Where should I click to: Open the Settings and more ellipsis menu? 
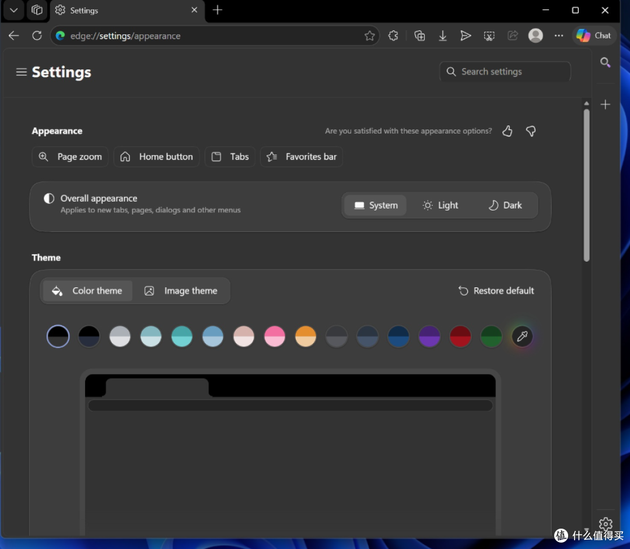click(x=558, y=36)
